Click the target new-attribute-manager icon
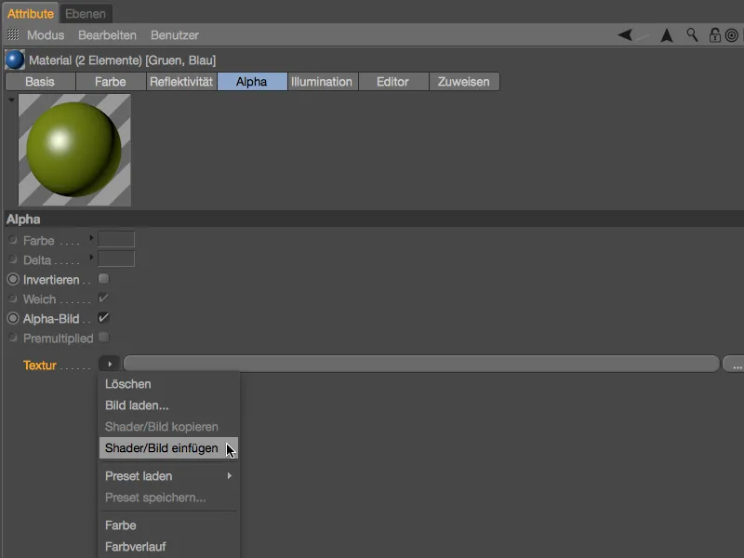 [x=732, y=35]
